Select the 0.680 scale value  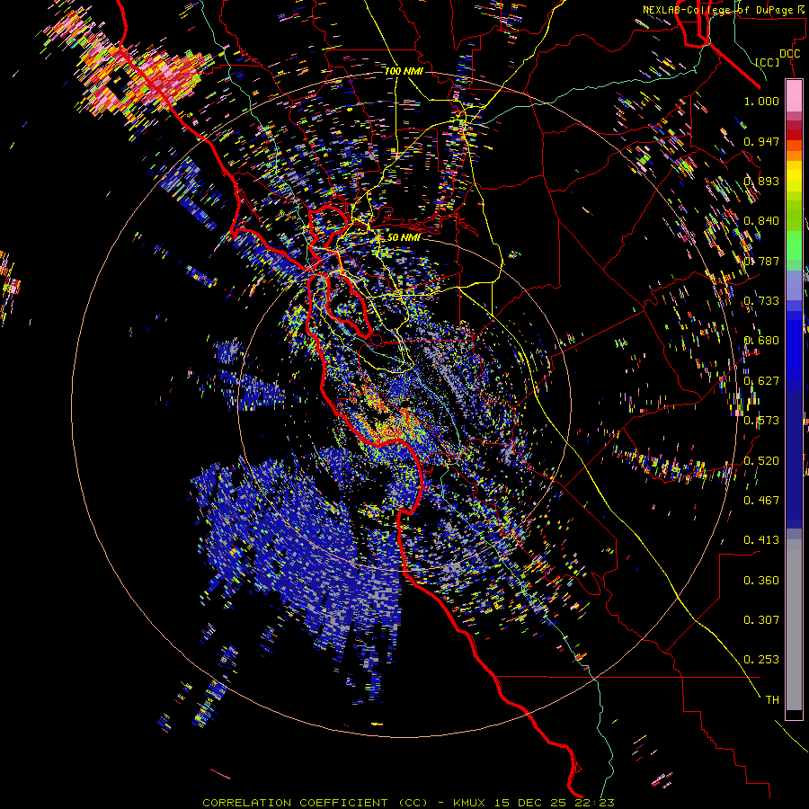coord(761,341)
